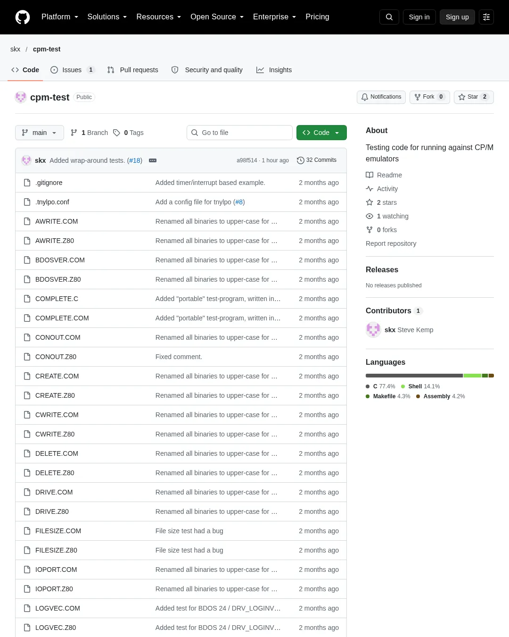
Task: Click the history clock icon by 32 Commits
Action: [301, 160]
